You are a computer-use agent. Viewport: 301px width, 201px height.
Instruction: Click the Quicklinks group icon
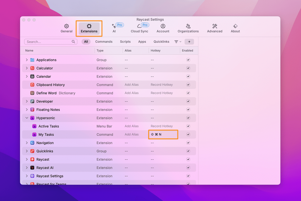[x=32, y=151]
